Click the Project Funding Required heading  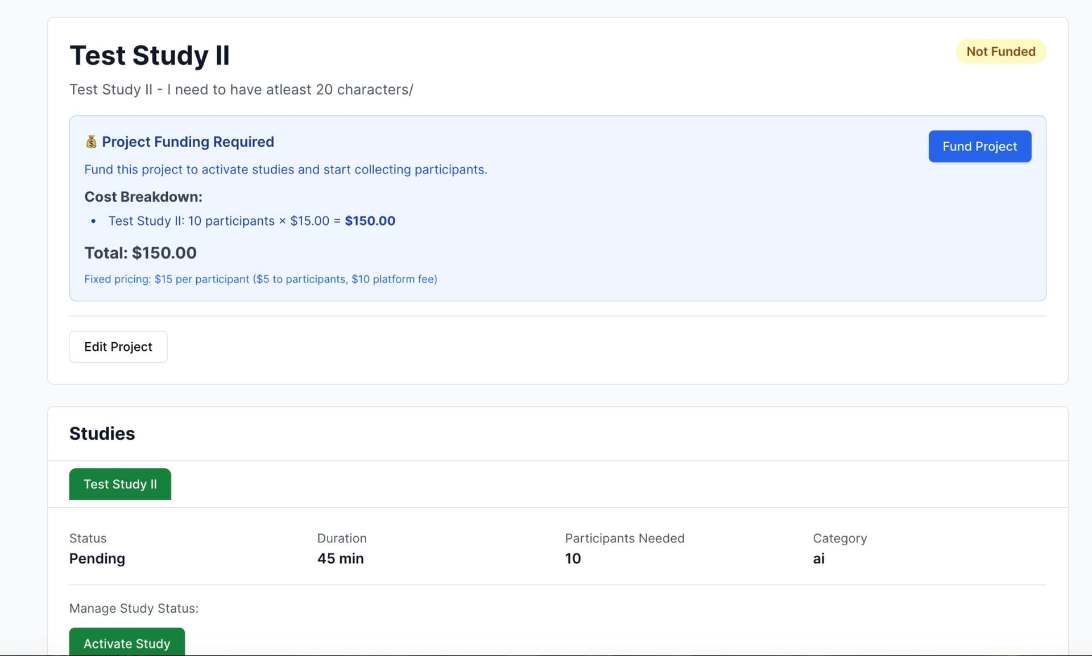click(188, 142)
